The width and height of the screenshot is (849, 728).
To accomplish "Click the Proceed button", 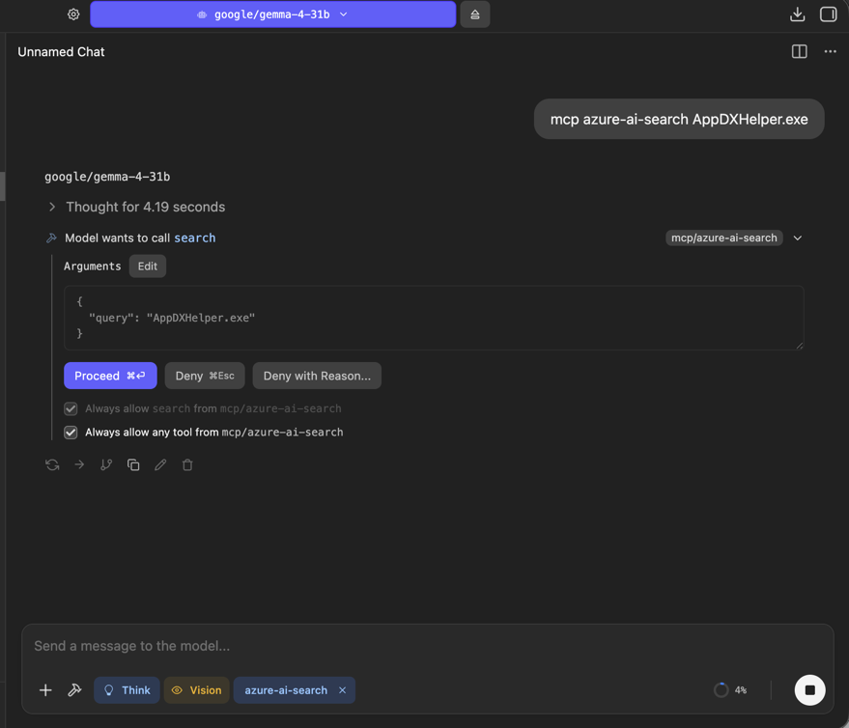I will click(110, 376).
